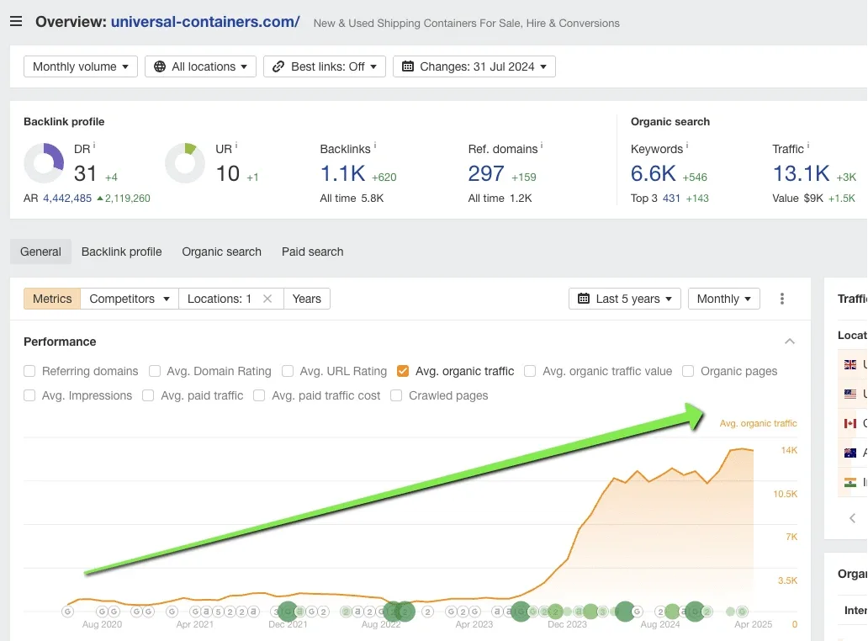Screen dimensions: 868x641
Task: Click the Australia flag icon
Action: [x=850, y=453]
